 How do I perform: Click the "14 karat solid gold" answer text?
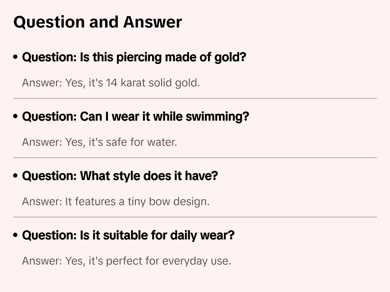click(153, 83)
